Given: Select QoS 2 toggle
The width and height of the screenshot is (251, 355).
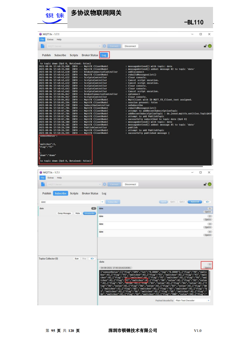Looking at the screenshot, I should coord(182,202).
